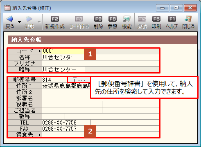Click the F9 削除 toolbar button
This screenshot has width=201, height=147.
(x=98, y=22)
